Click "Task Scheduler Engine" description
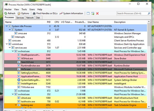The width and height of the screenshot is (154, 111). (x=125, y=105)
